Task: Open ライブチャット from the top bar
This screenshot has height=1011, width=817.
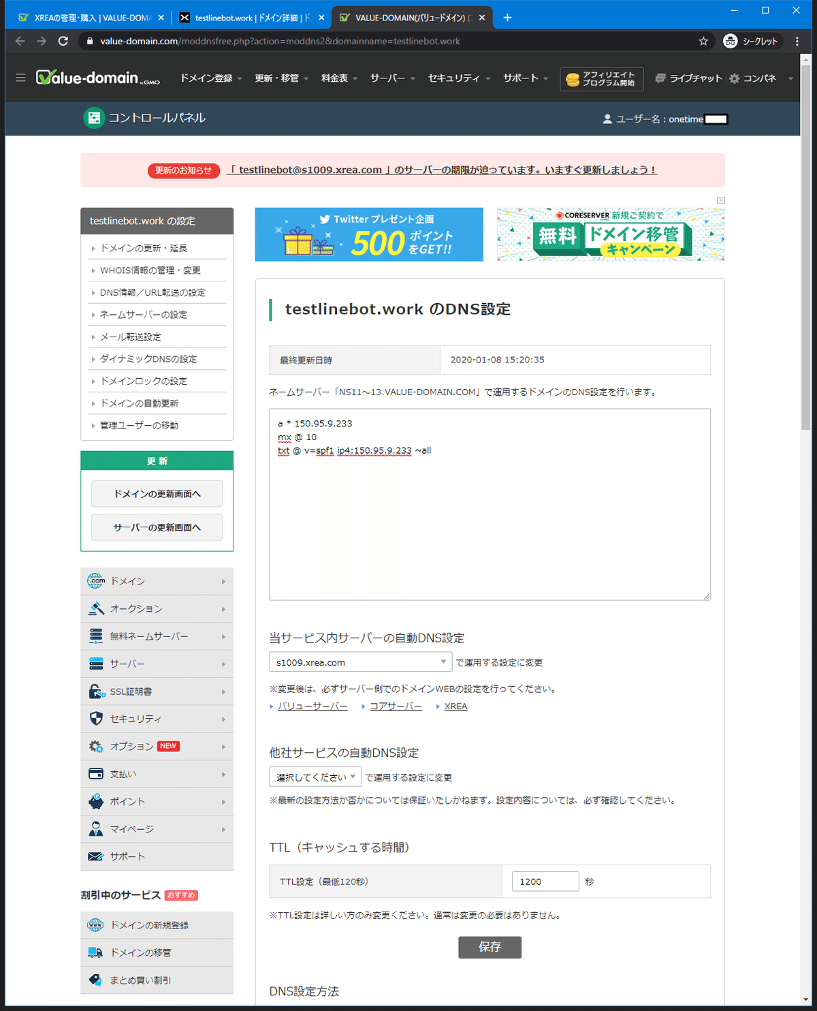Action: click(688, 78)
